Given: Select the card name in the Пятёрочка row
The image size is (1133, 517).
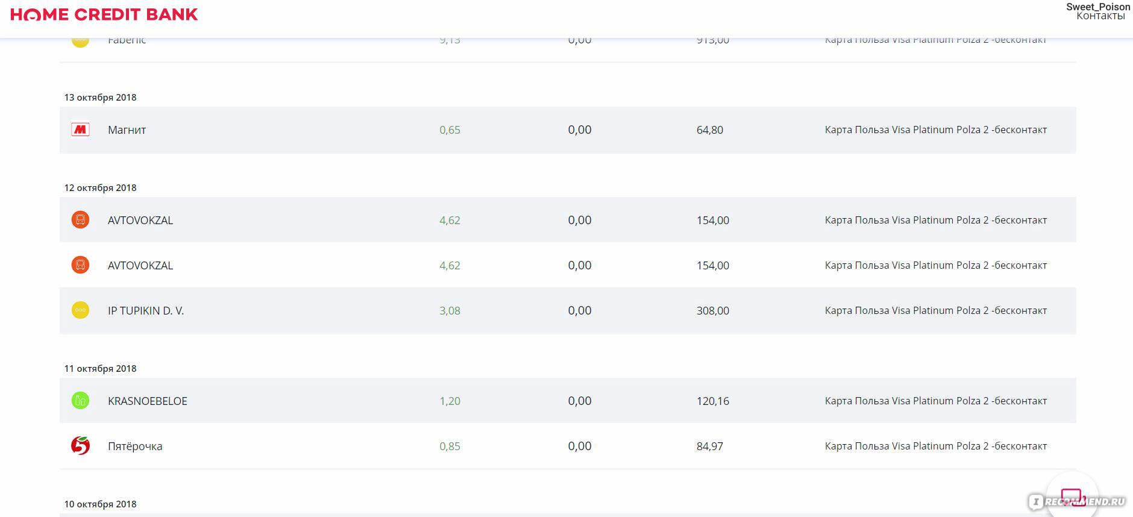Looking at the screenshot, I should [936, 446].
